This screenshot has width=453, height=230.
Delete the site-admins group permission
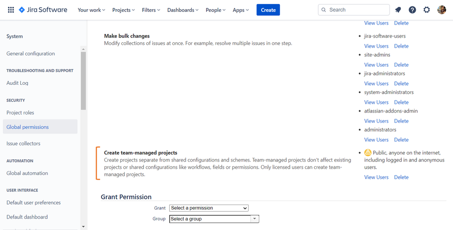401,65
